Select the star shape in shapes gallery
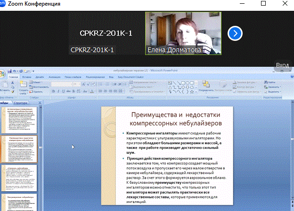The height and width of the screenshot is (211, 294). [192, 92]
